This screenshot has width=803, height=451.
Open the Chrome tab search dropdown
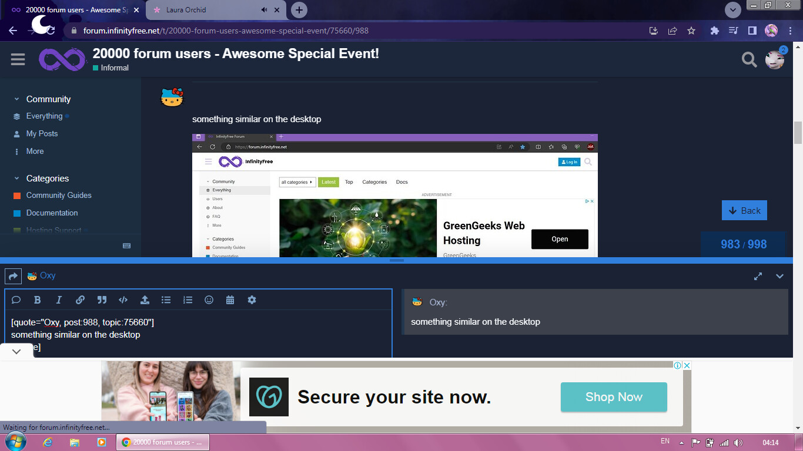point(732,10)
